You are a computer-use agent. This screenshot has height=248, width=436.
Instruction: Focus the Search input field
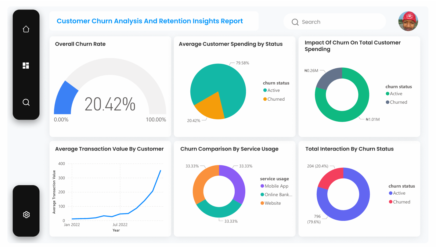tap(335, 22)
